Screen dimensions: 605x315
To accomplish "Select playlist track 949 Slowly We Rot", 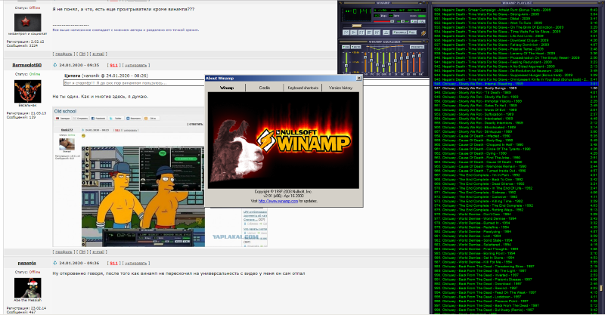I will 516,97.
